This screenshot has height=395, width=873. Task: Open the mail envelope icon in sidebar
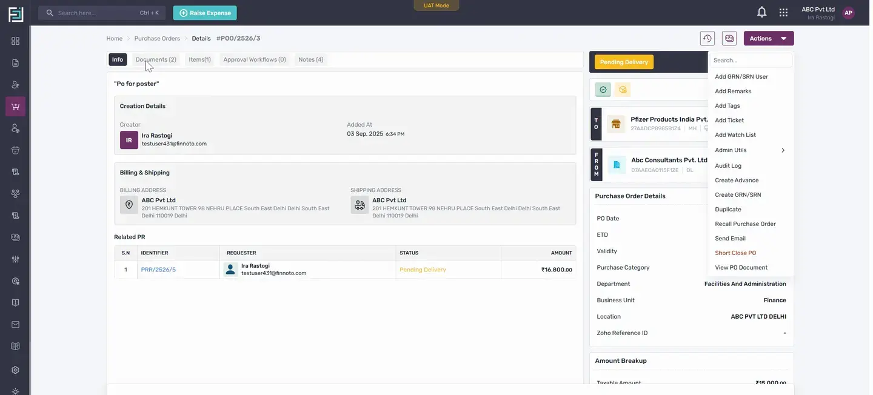15,325
